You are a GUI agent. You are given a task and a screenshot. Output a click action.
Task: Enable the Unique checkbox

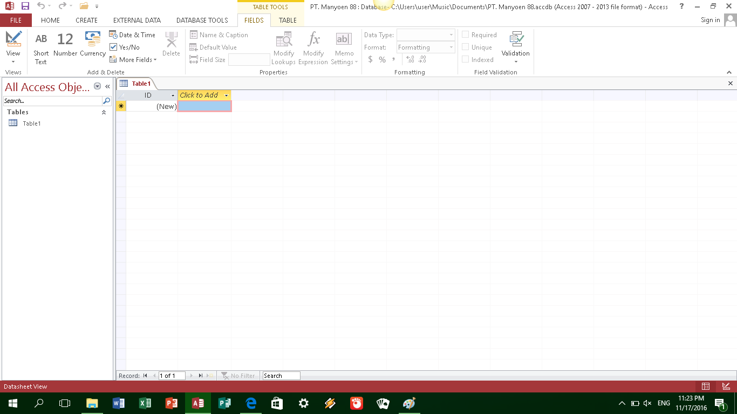(465, 47)
